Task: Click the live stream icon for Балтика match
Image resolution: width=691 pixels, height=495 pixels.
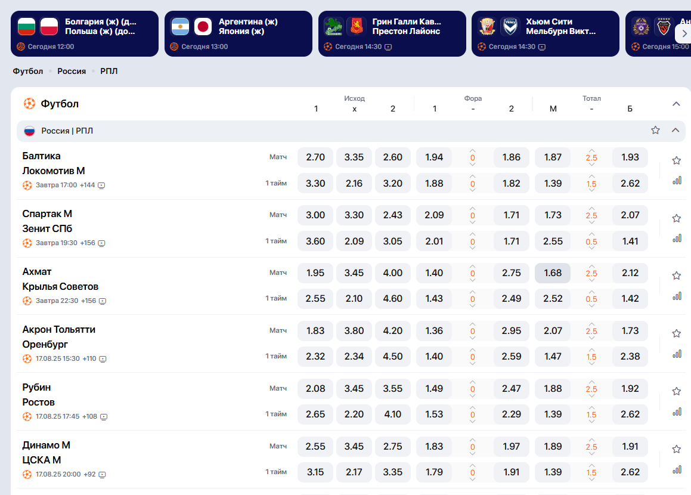Action: point(101,185)
